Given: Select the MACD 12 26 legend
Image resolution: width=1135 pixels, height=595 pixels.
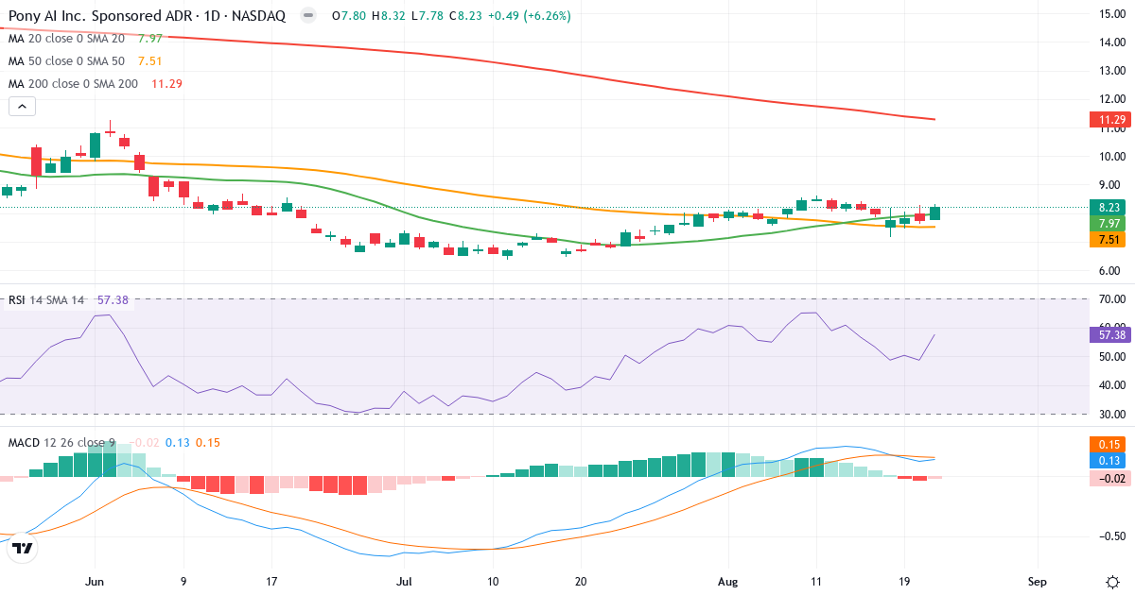Looking at the screenshot, I should [x=113, y=442].
